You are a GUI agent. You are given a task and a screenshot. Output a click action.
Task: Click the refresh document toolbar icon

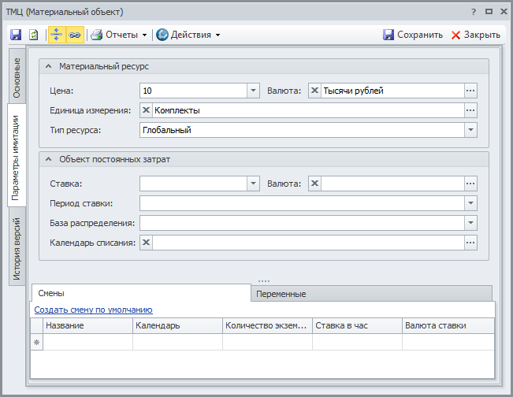click(33, 35)
